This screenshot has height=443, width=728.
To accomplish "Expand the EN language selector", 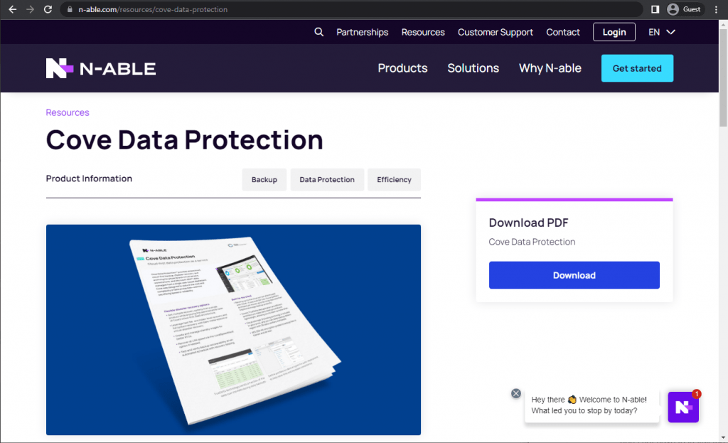I will pos(662,32).
